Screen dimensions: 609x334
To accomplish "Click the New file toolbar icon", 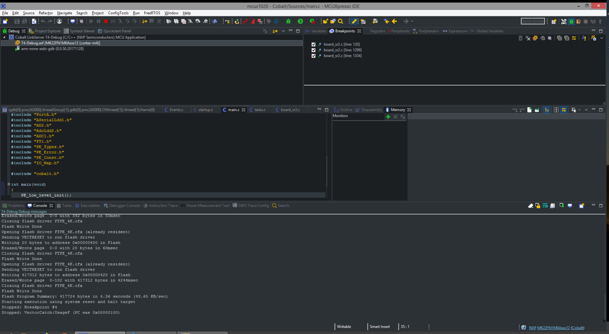I will click(5, 21).
